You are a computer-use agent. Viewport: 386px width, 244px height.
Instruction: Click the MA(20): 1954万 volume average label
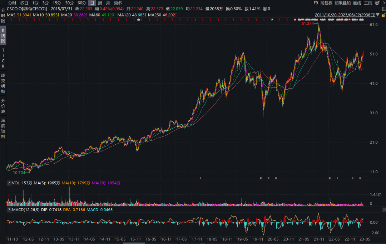click(x=106, y=183)
